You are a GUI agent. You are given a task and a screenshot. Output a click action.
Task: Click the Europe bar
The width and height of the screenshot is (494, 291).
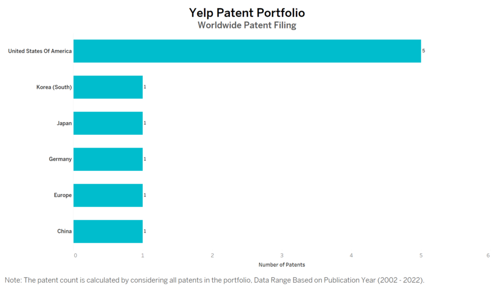tap(108, 195)
